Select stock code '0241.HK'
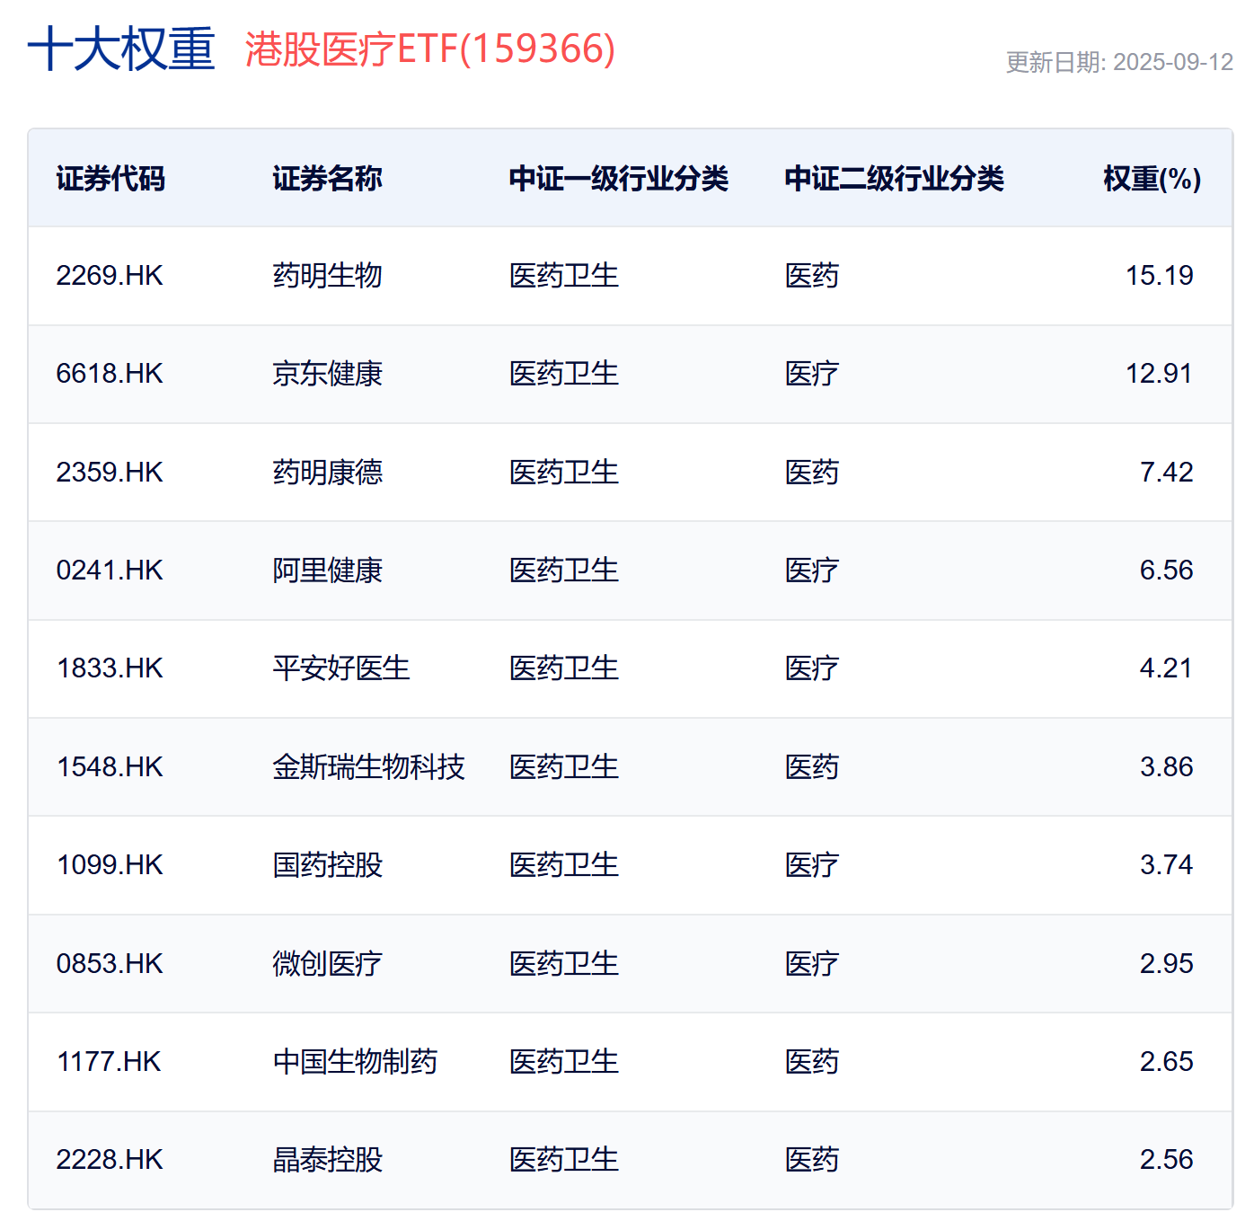 [x=110, y=571]
